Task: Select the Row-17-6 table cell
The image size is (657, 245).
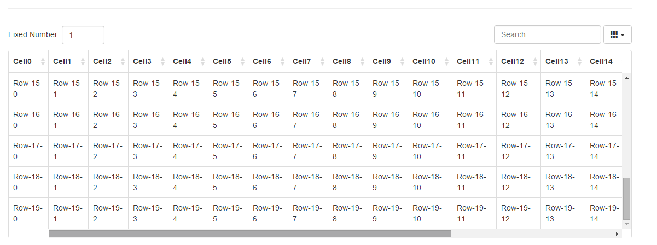Action: (268, 151)
